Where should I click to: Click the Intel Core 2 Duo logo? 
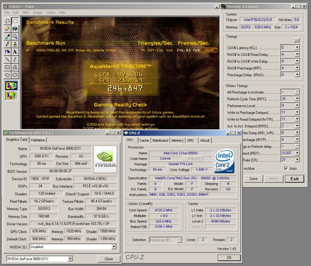[x=224, y=161]
